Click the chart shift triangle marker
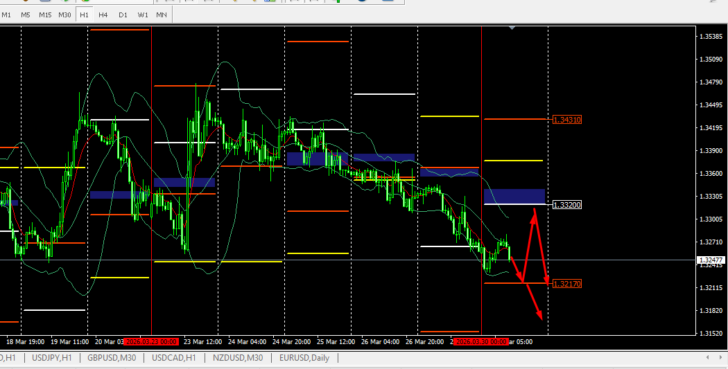 click(512, 28)
